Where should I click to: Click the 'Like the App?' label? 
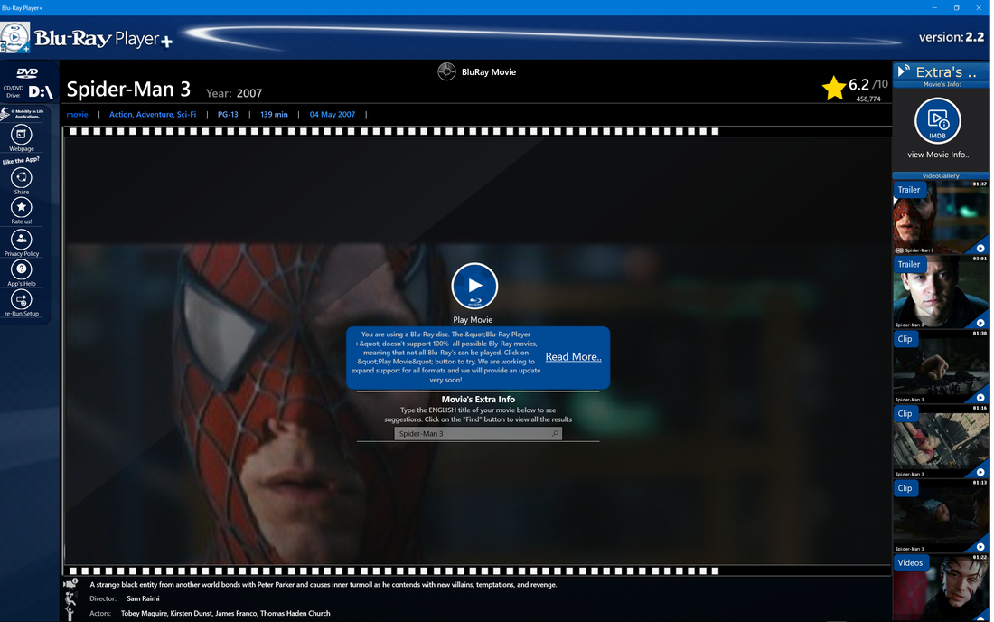[x=21, y=160]
